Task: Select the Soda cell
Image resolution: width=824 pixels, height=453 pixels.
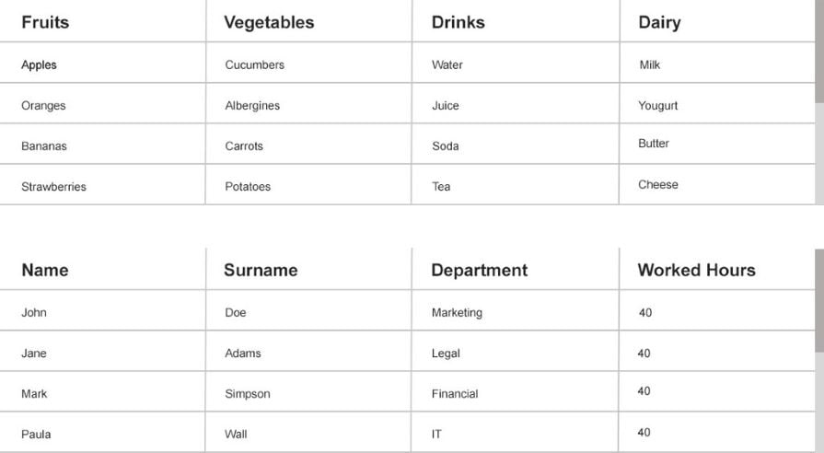Action: 445,146
